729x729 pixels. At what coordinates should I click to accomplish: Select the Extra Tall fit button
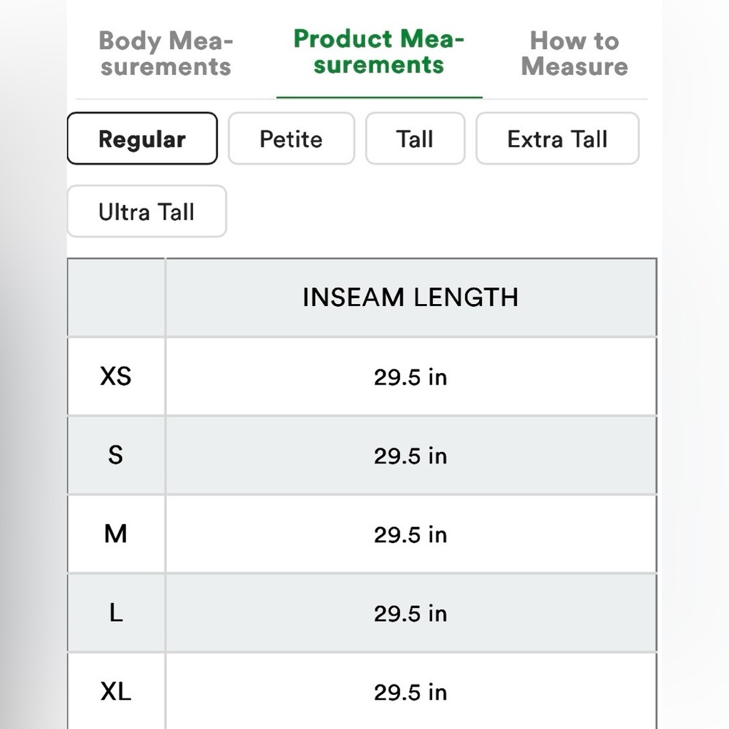tap(558, 139)
